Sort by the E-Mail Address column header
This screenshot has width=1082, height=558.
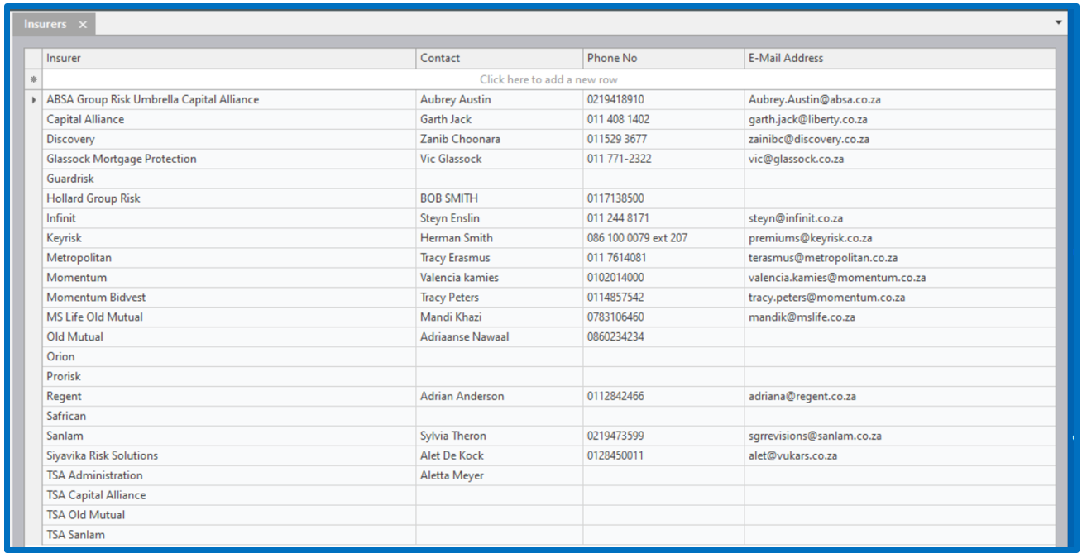click(x=900, y=58)
